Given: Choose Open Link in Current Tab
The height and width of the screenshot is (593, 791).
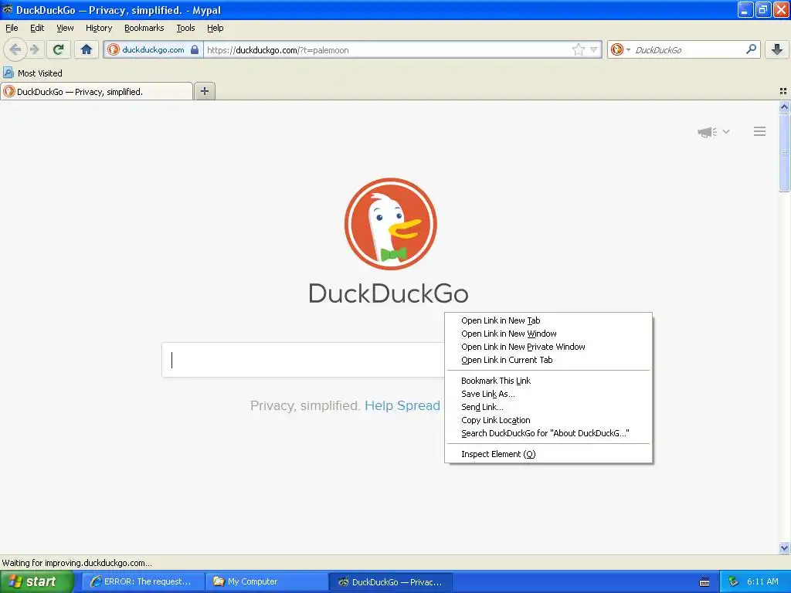Looking at the screenshot, I should 548,360.
